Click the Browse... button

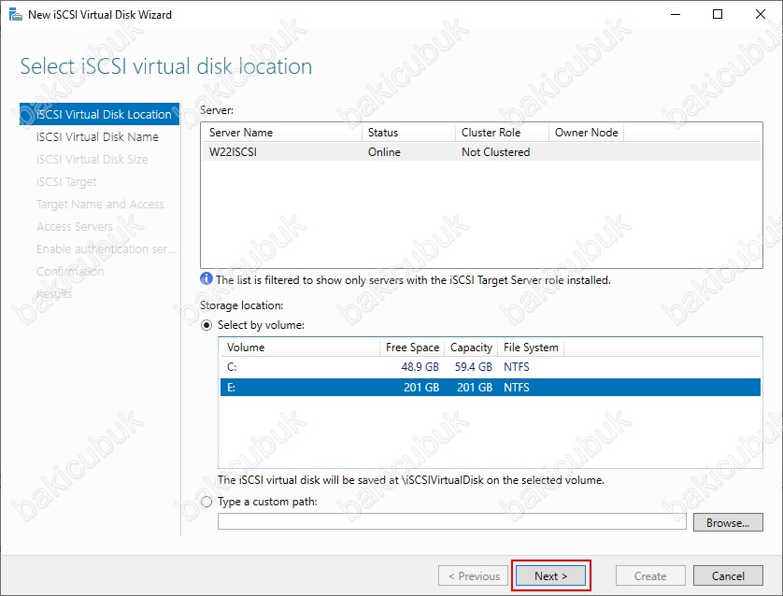pyautogui.click(x=728, y=522)
